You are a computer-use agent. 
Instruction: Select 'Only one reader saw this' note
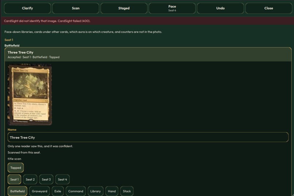(40, 146)
